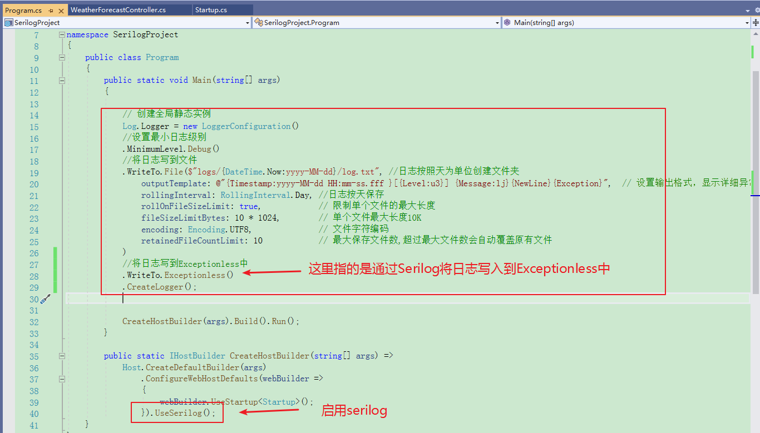760x433 pixels.
Task: Click the globe project icon beside SerilogProject
Action: click(8, 22)
